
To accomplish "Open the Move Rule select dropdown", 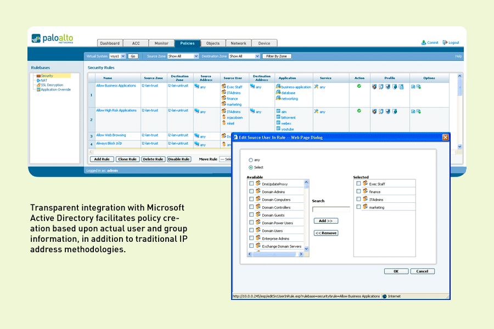I will [x=225, y=160].
